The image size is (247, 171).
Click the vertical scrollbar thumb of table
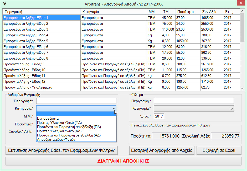242,27
